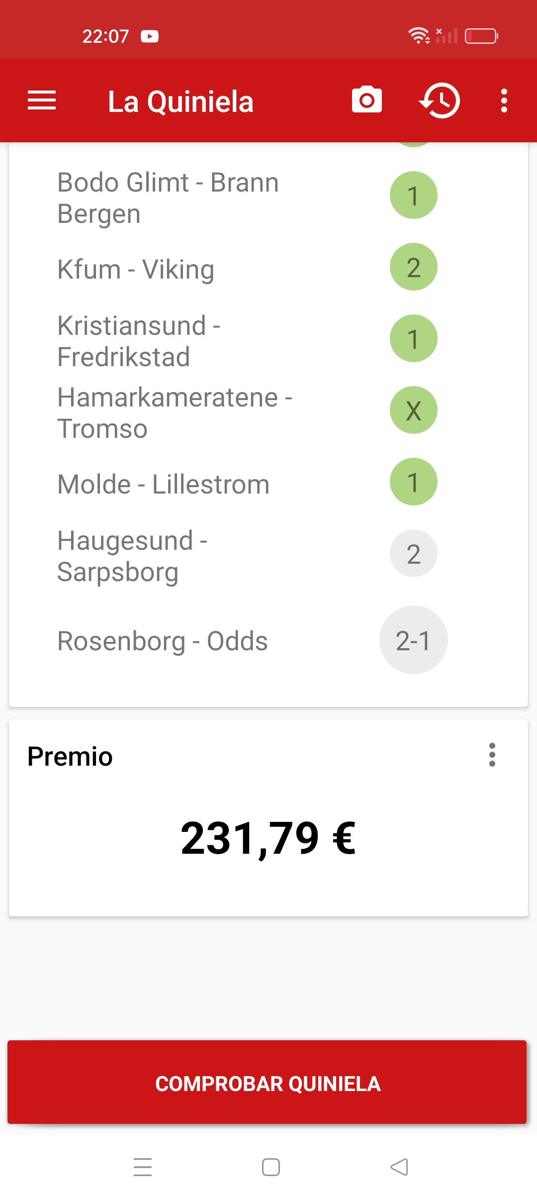The height and width of the screenshot is (1200, 537).
Task: Tap the 2-1 score for Rosenborg - Odds
Action: [414, 640]
